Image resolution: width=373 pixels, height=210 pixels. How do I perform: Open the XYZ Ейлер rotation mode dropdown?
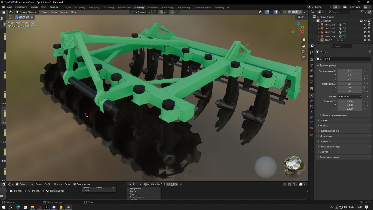point(350,96)
